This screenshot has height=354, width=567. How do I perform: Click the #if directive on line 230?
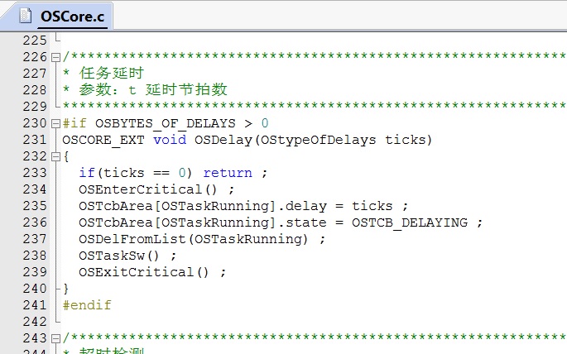[74, 123]
